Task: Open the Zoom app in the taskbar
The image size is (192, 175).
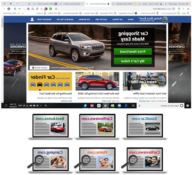Action: [119, 106]
